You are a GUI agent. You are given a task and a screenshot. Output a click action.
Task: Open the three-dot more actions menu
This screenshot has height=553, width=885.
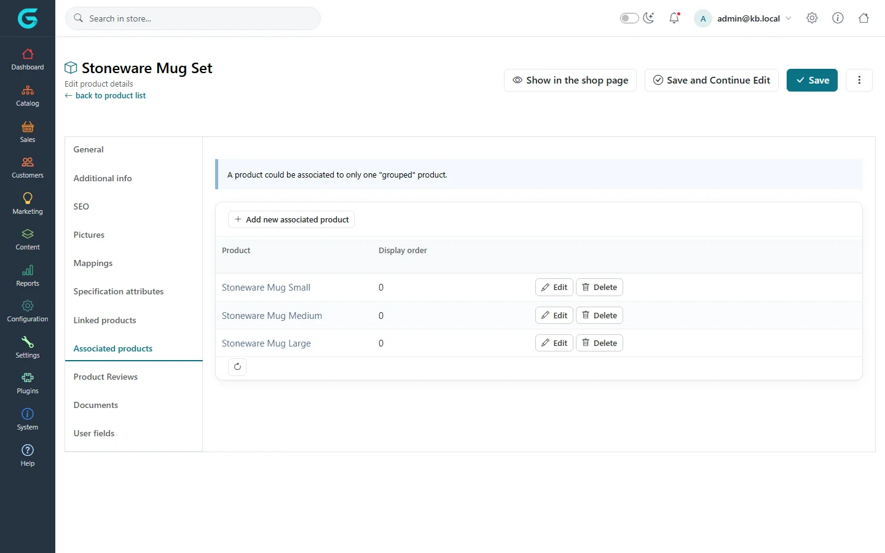859,80
